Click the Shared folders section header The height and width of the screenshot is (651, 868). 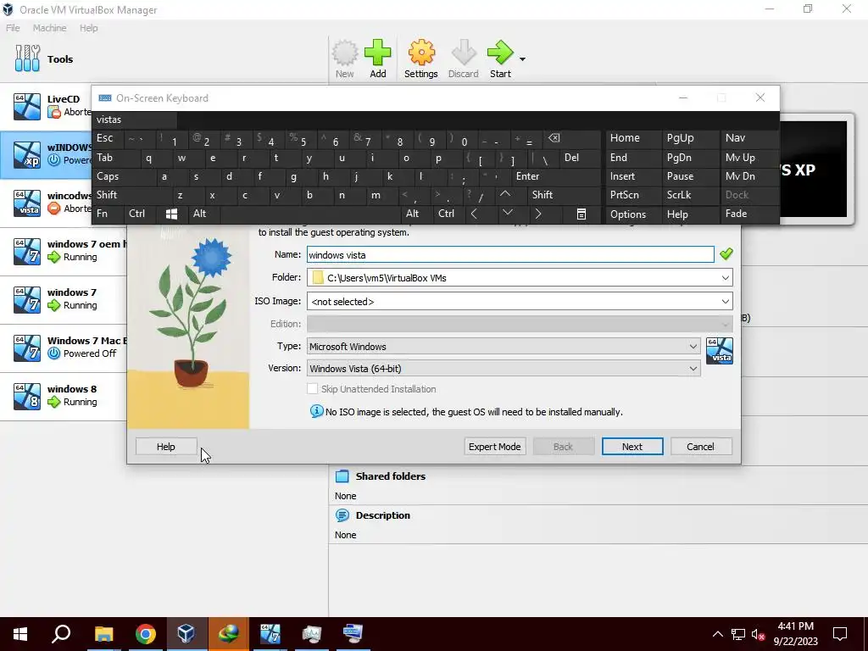[x=391, y=476]
